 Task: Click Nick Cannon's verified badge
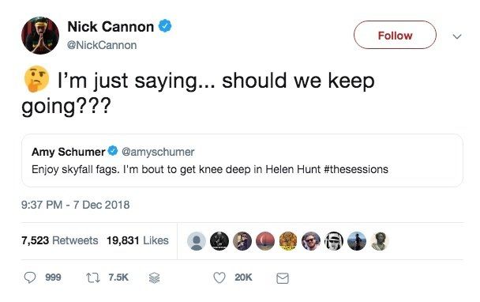(165, 26)
